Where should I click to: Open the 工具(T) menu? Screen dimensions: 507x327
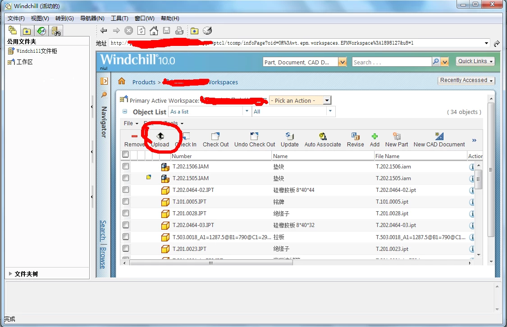[x=119, y=18]
